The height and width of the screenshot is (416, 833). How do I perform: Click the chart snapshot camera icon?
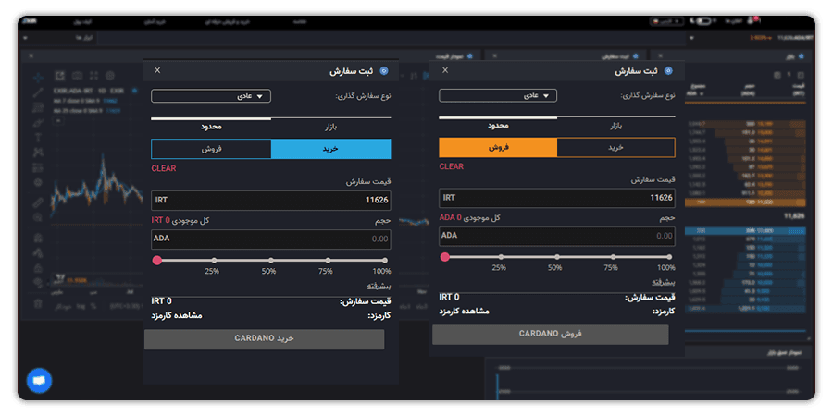77,76
